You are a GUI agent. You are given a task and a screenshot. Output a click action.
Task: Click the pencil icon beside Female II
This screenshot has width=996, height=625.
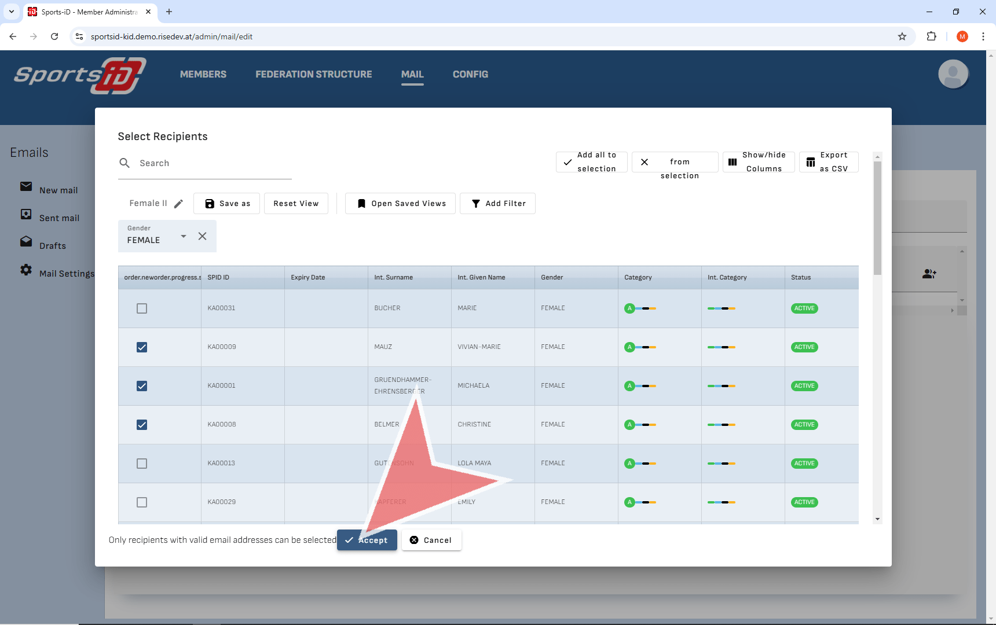178,204
